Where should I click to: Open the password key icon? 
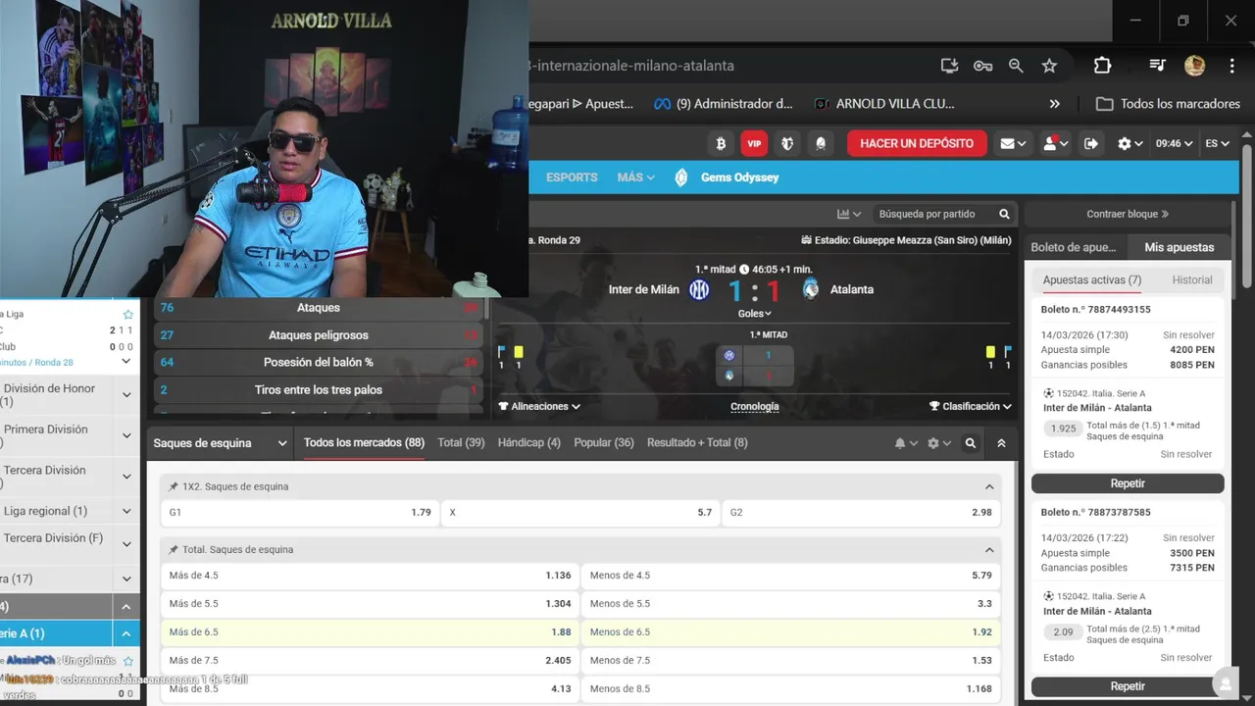click(982, 66)
